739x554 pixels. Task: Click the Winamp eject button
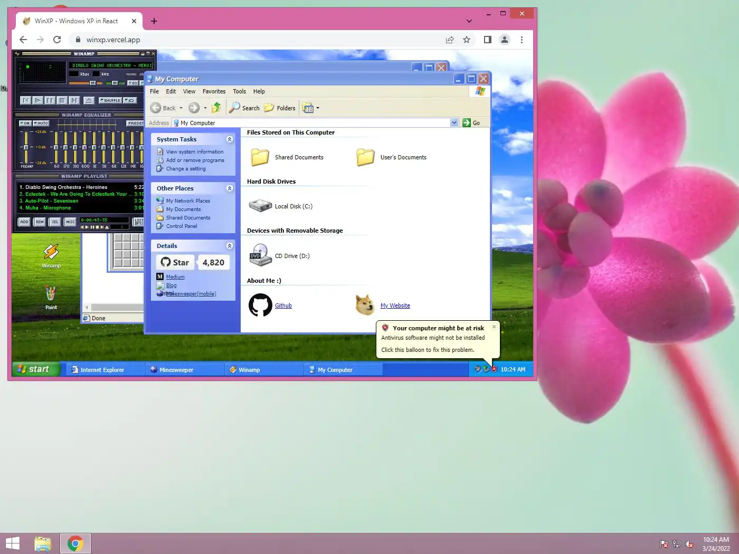89,100
